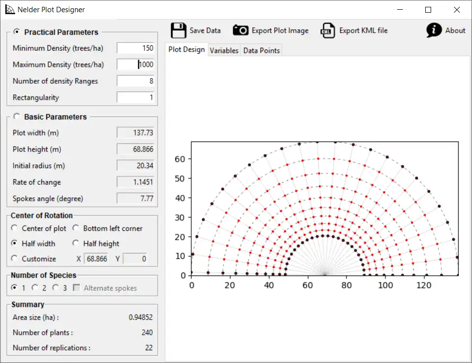Click the Center of Rotation group heading
The width and height of the screenshot is (472, 363).
41,215
